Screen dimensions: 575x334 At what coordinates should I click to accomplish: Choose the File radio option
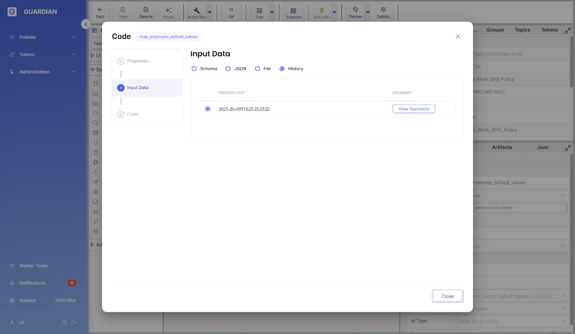pos(258,69)
